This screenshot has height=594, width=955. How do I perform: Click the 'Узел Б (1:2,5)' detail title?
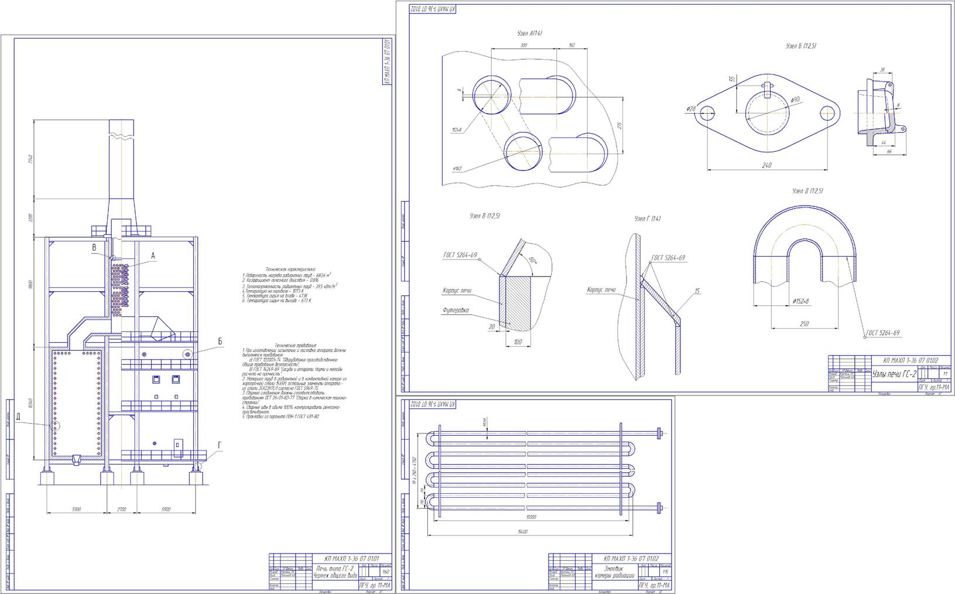pyautogui.click(x=801, y=46)
